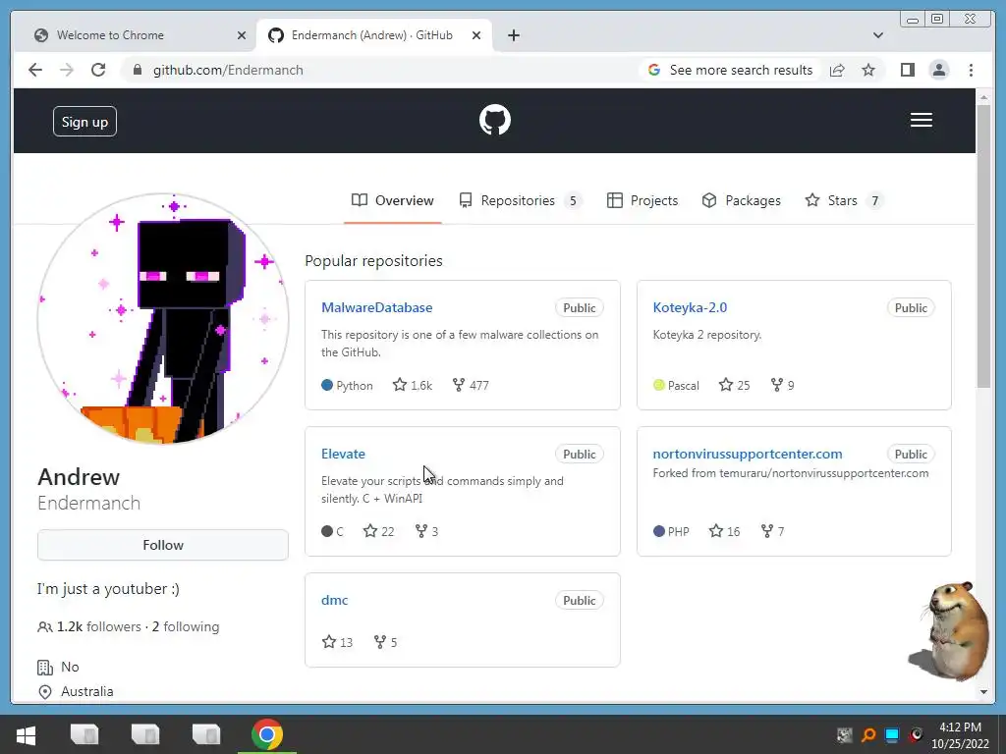The width and height of the screenshot is (1006, 754).
Task: Open the tab search dropdown arrow
Action: click(x=878, y=35)
